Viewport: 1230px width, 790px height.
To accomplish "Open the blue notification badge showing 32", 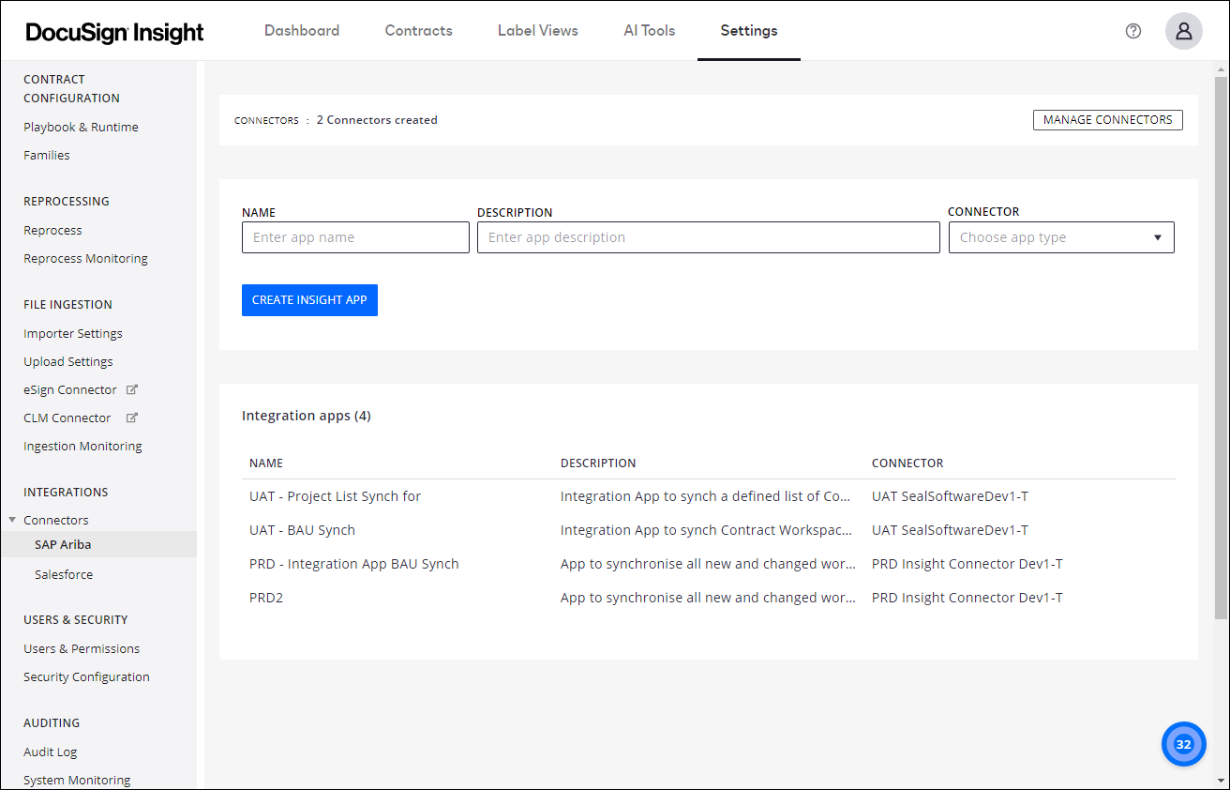I will click(x=1184, y=745).
